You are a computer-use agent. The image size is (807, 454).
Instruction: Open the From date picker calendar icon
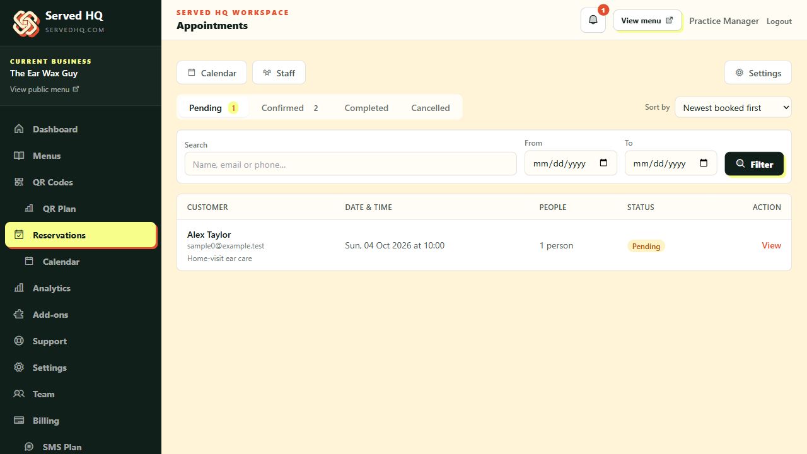pyautogui.click(x=603, y=163)
